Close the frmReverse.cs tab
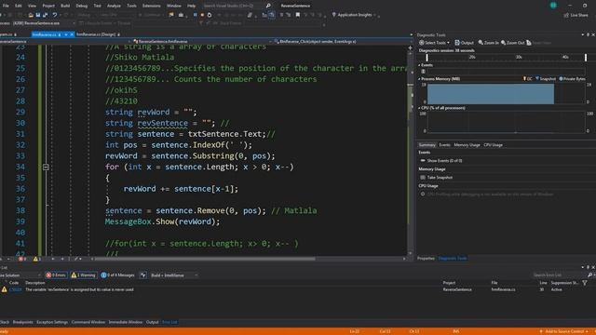Viewport: 596px width, 335px height. (x=72, y=34)
